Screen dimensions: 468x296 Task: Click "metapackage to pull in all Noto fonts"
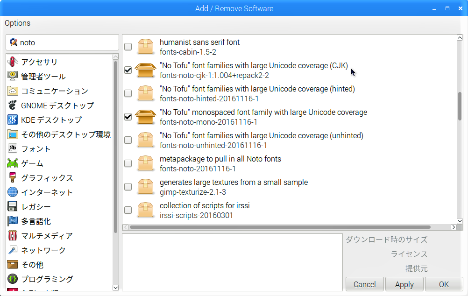220,159
